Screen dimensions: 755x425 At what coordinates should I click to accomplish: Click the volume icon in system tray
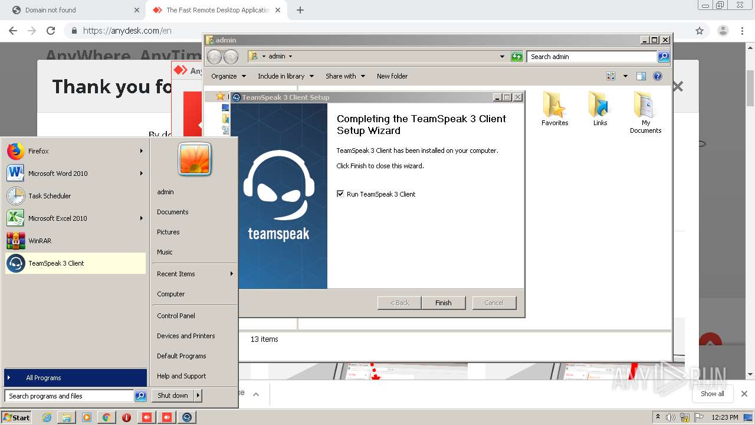671,417
